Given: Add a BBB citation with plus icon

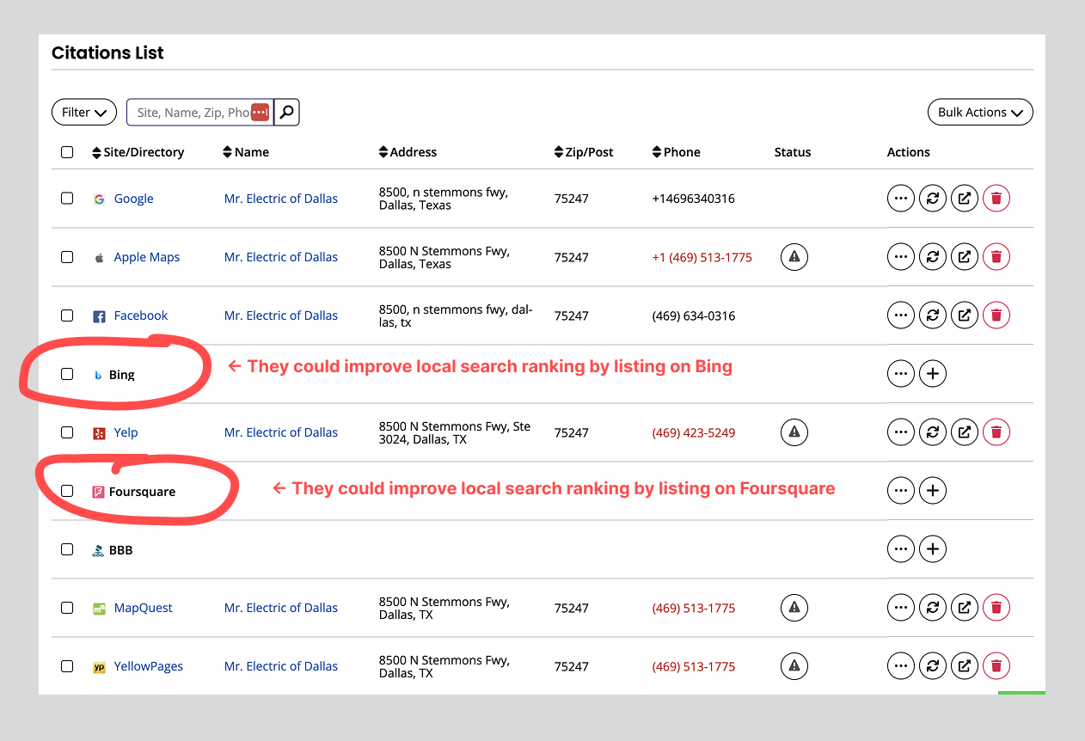Looking at the screenshot, I should [933, 549].
